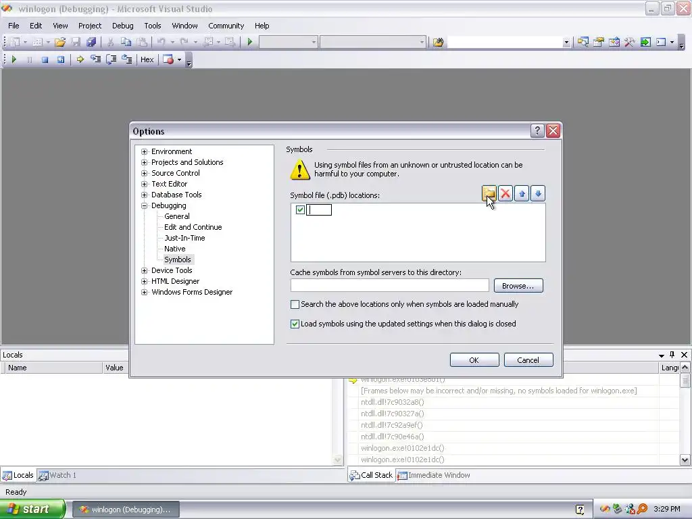Image resolution: width=692 pixels, height=519 pixels.
Task: Open the Tools menu
Action: coord(153,26)
